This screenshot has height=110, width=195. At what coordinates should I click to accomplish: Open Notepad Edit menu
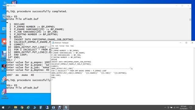[57, 46]
